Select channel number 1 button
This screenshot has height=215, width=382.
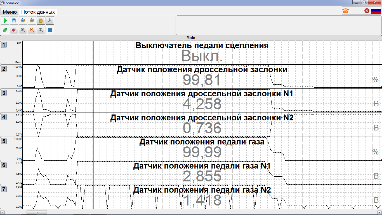[4, 45]
